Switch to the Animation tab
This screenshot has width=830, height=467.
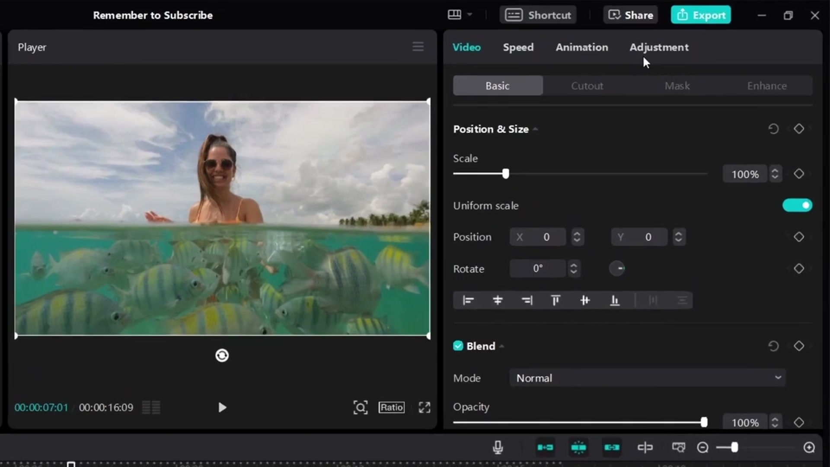[x=582, y=47]
